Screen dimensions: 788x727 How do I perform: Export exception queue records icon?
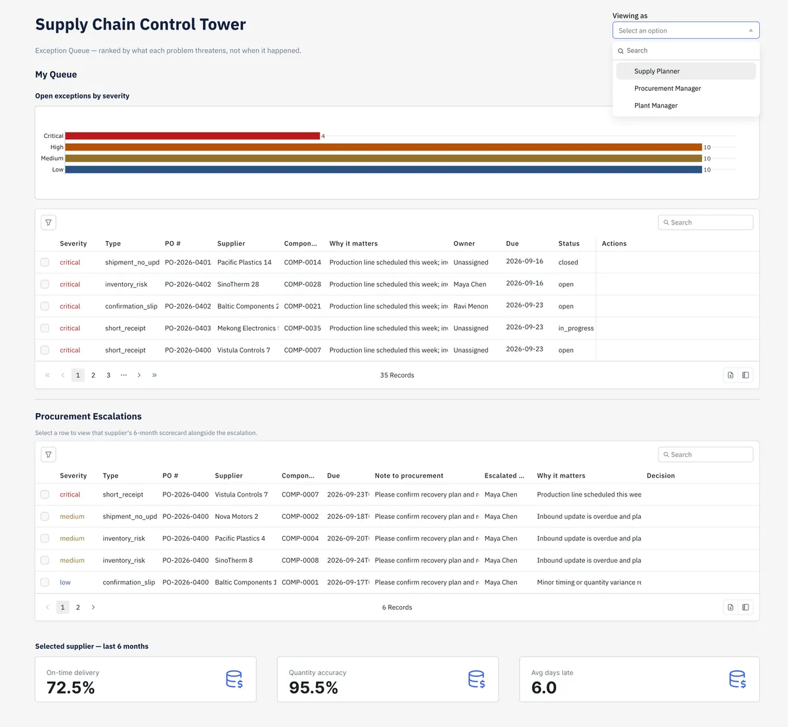[x=730, y=375]
